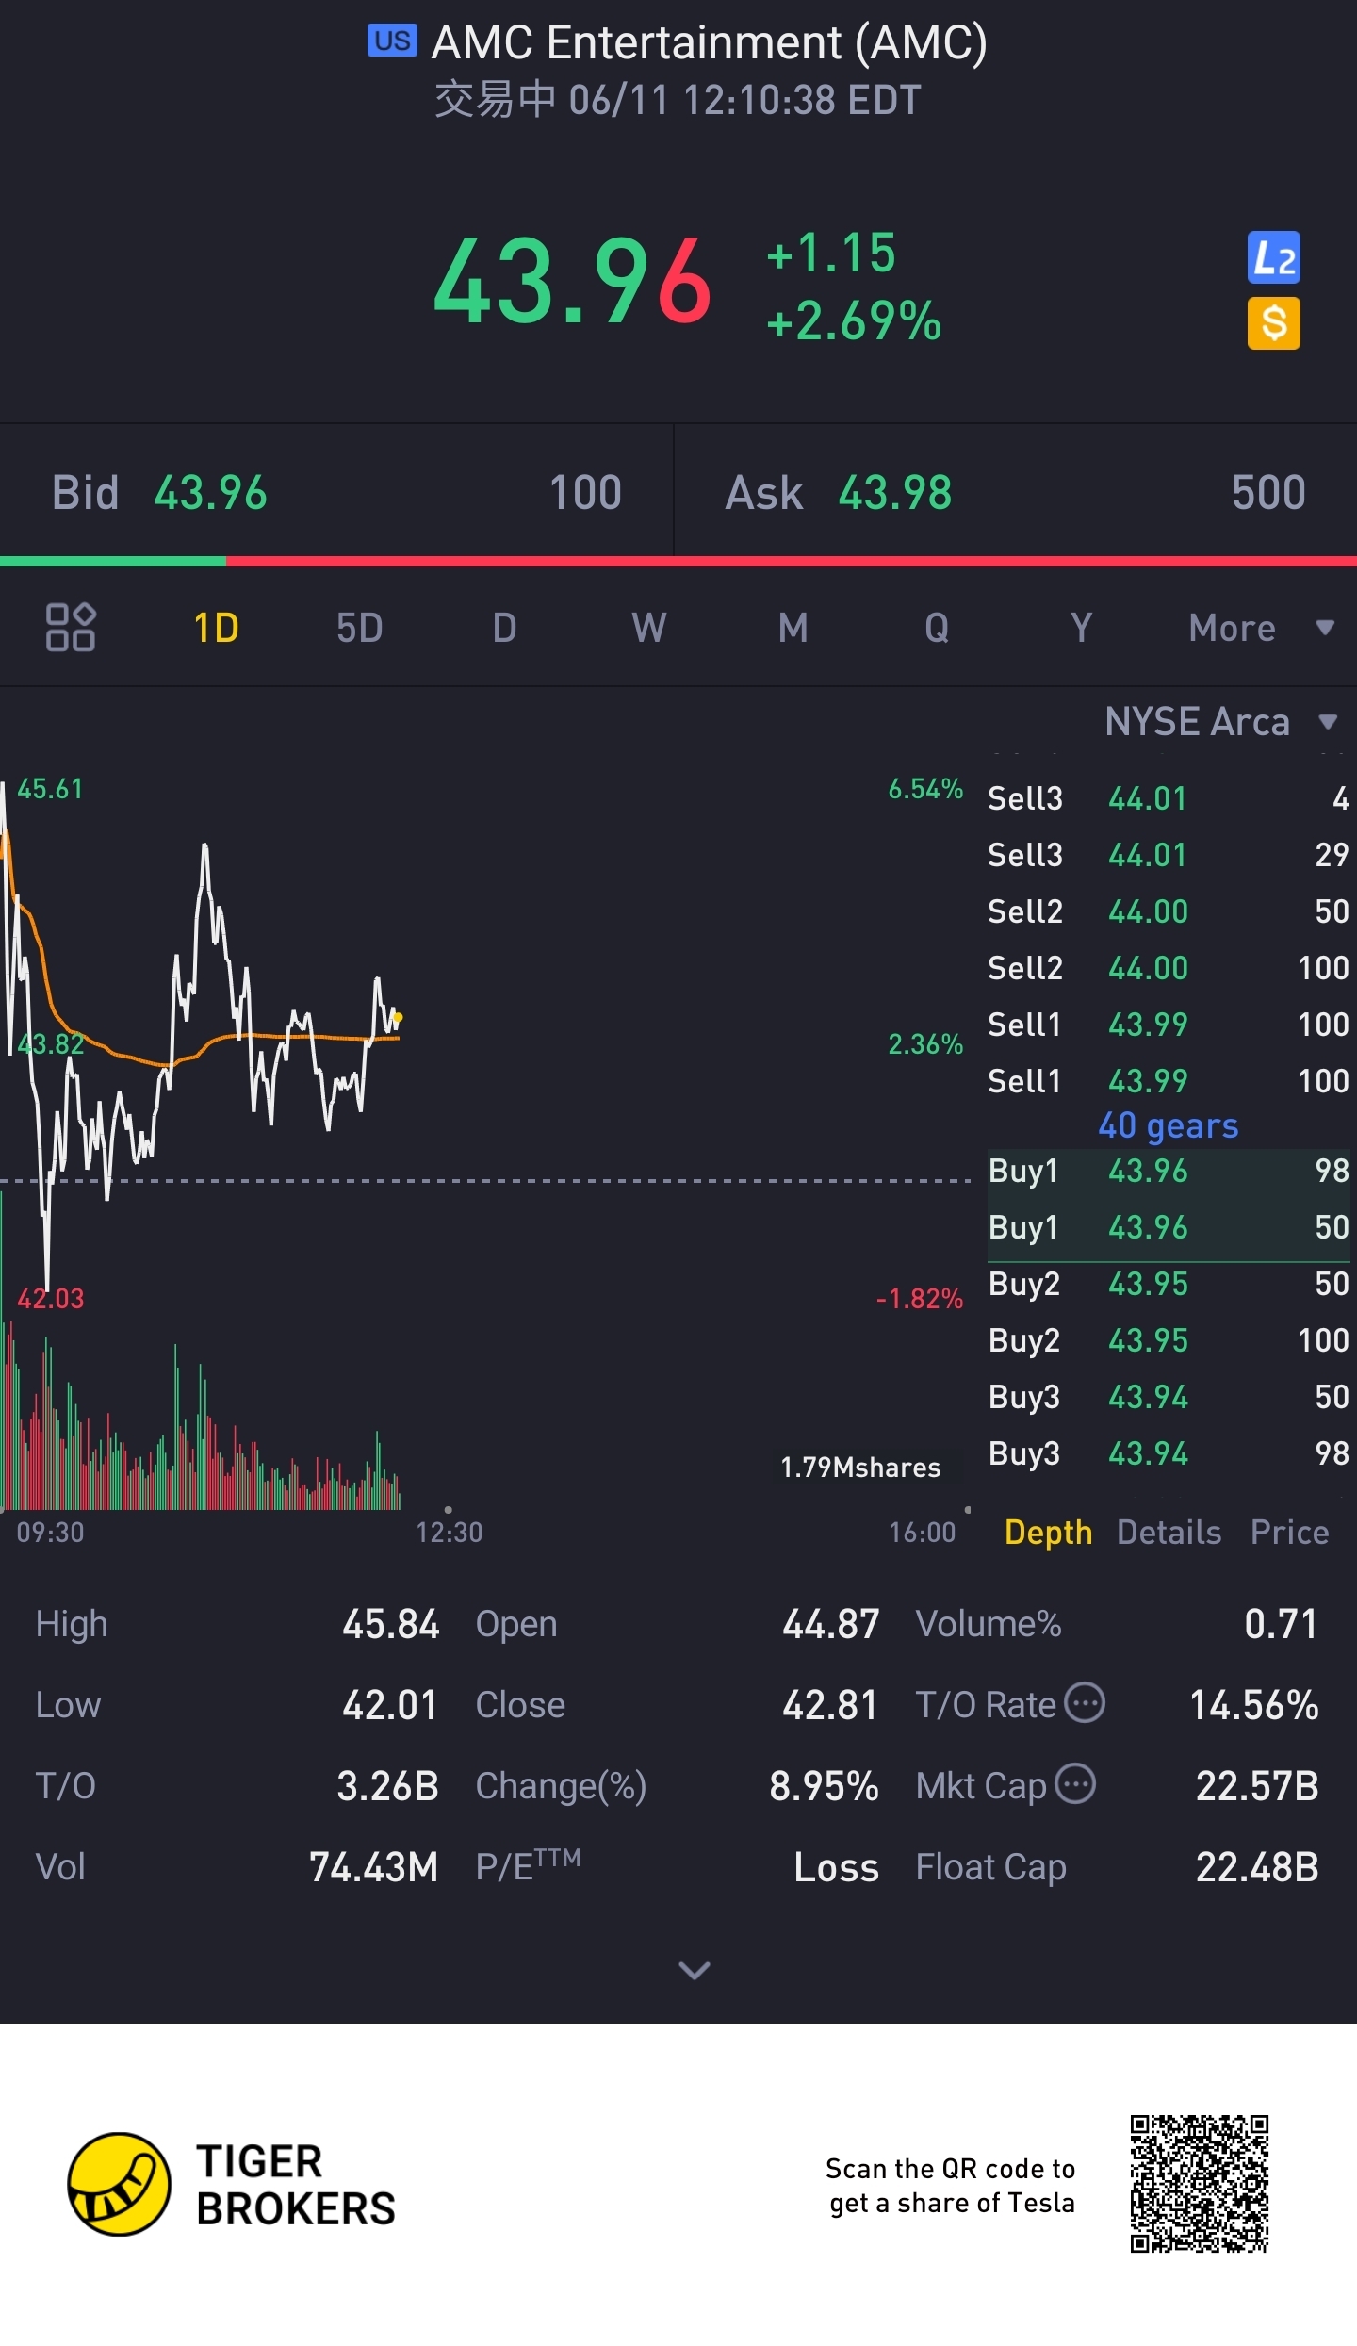Select the Sell2 44.00 row with quantity 50

click(1169, 911)
